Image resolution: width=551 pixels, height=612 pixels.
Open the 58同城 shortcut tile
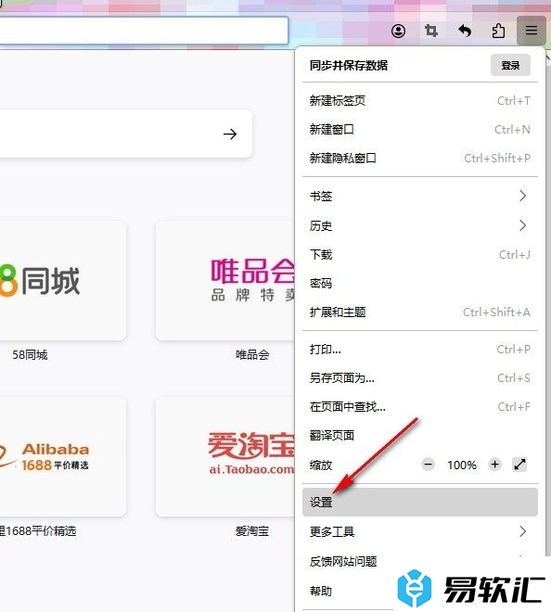(x=62, y=280)
